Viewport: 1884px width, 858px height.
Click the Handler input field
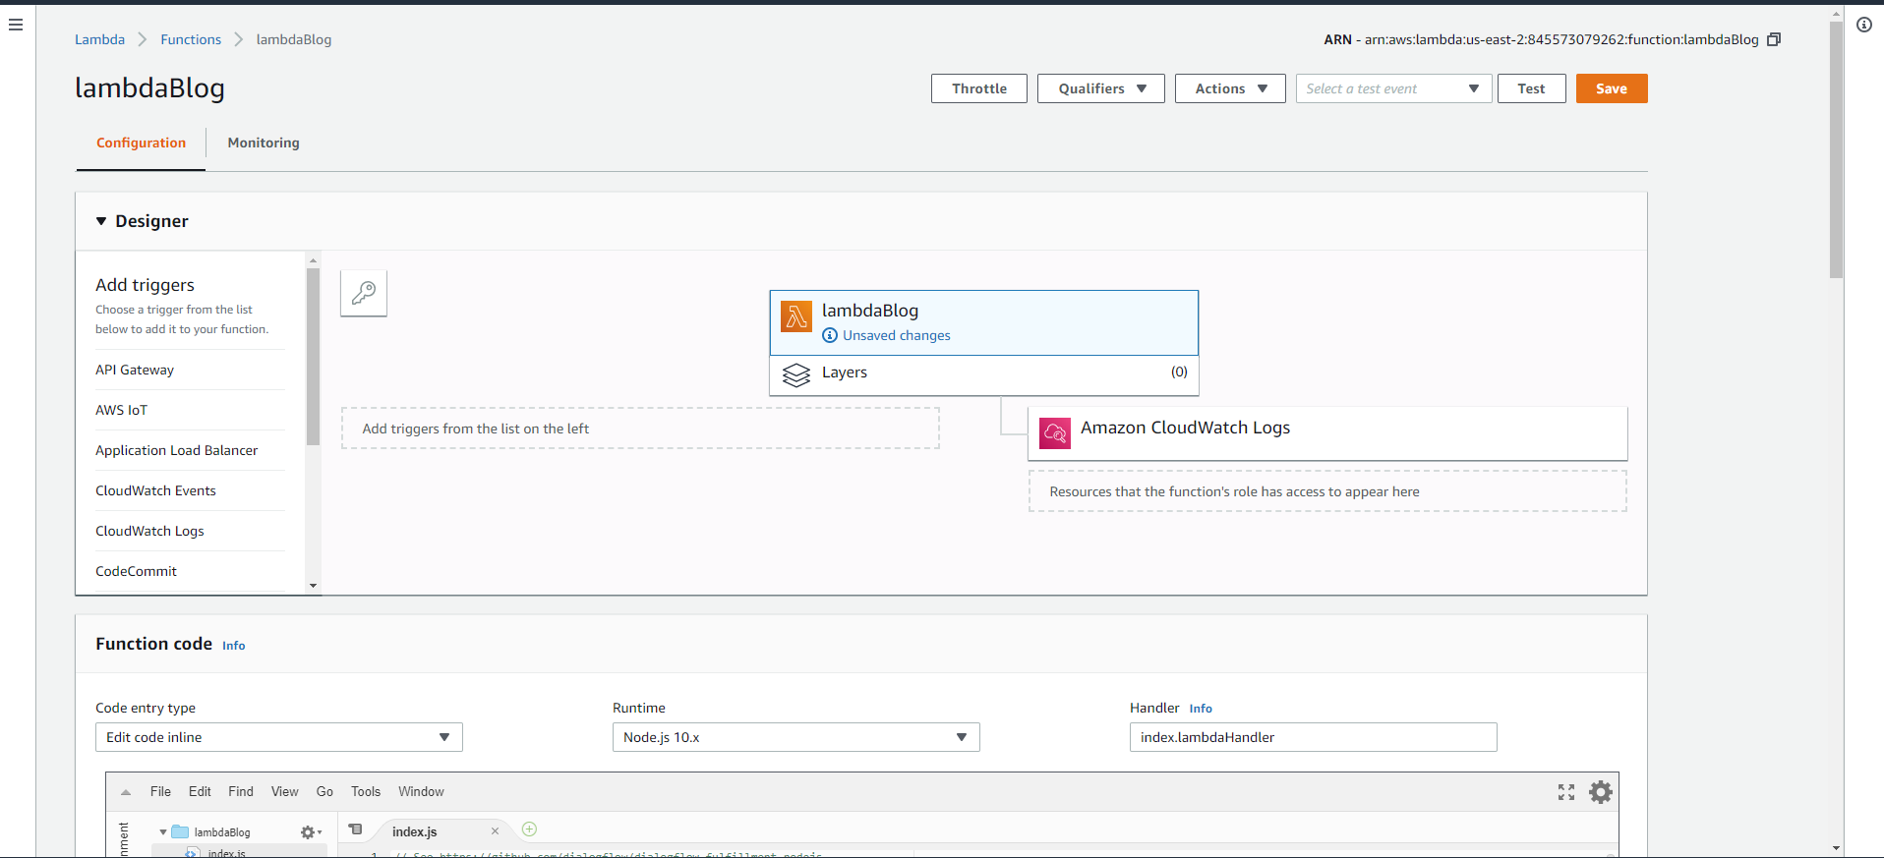tap(1313, 737)
